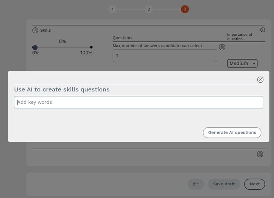Close the AI skills questions dialog
274x198 pixels.
point(260,80)
